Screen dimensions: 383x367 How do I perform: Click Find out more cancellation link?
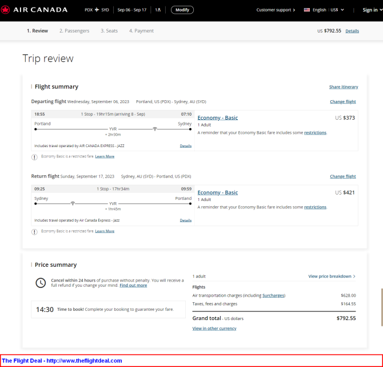[133, 285]
